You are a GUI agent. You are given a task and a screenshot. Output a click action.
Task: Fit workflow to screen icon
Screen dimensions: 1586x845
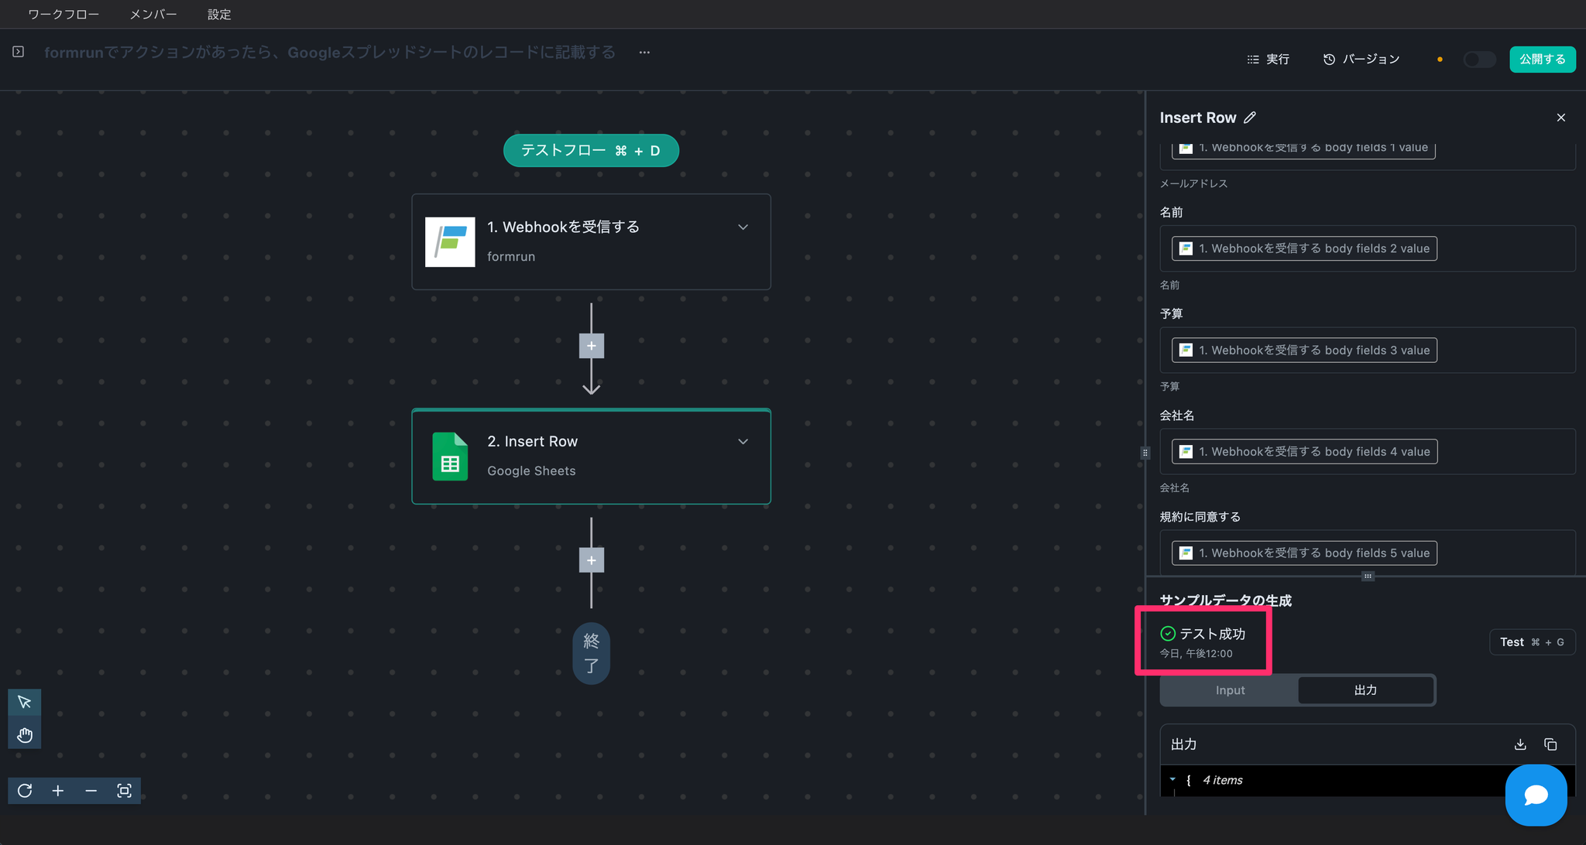point(124,790)
